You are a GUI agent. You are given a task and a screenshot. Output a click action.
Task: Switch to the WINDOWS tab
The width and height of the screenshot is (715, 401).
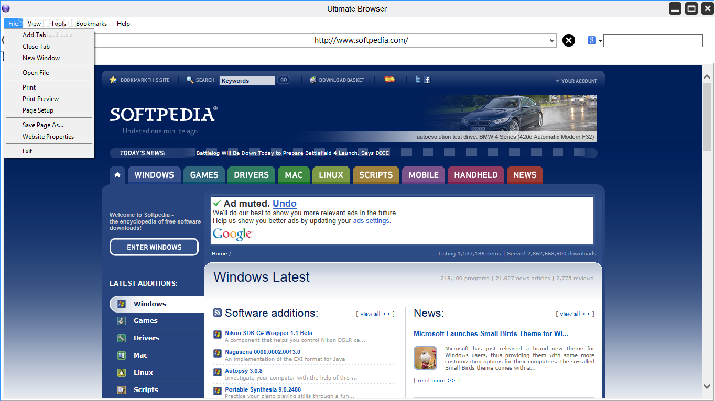pyautogui.click(x=154, y=175)
